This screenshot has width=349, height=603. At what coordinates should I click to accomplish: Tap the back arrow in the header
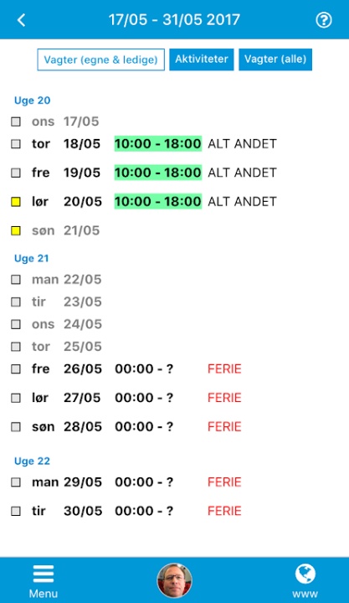click(22, 20)
